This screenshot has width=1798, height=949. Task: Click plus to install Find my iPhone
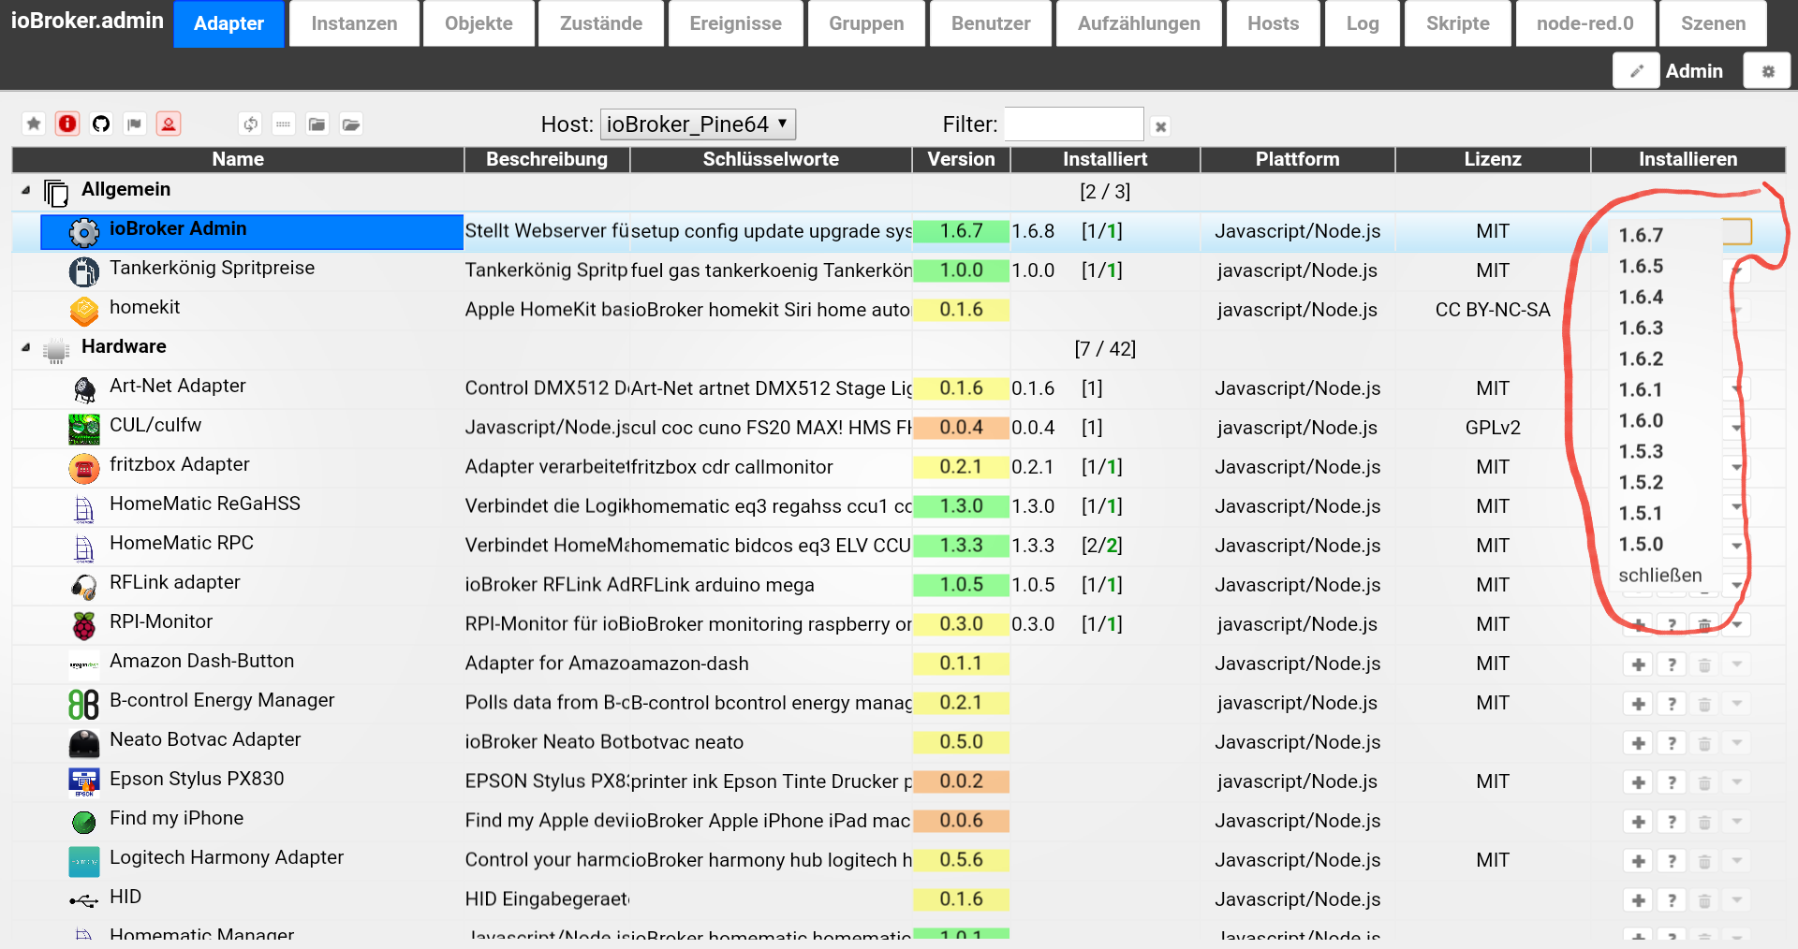[x=1639, y=822]
